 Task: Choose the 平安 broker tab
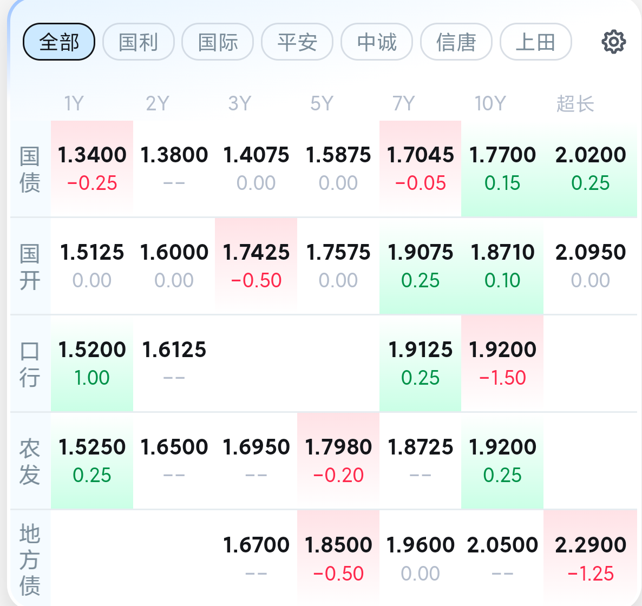click(x=297, y=42)
